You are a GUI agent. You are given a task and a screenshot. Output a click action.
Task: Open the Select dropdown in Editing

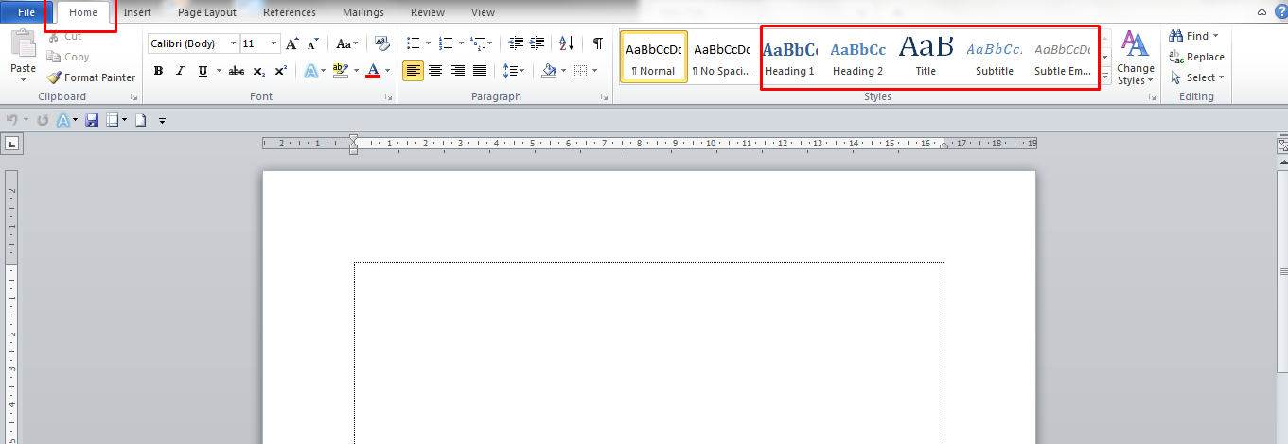[1196, 77]
